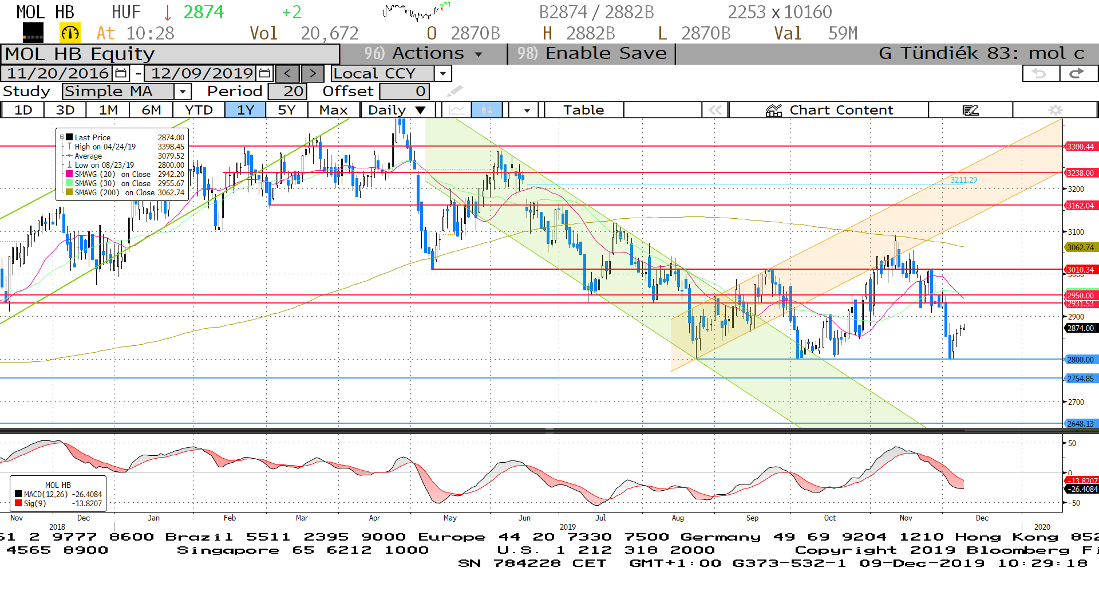Select the candlestick chart type icon
The height and width of the screenshot is (595, 1099).
[x=487, y=110]
